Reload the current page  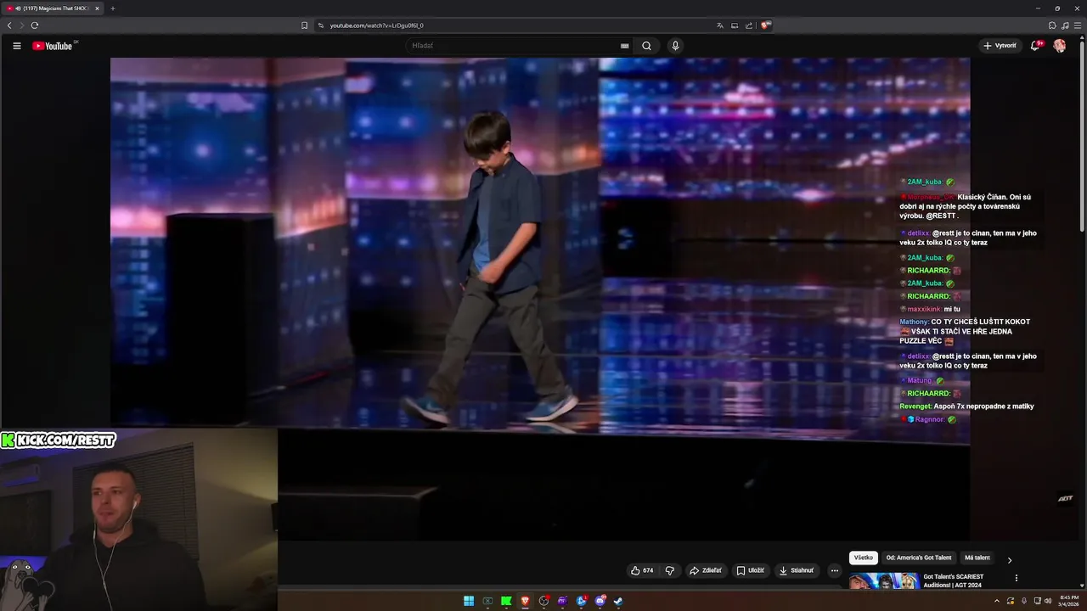(x=35, y=25)
